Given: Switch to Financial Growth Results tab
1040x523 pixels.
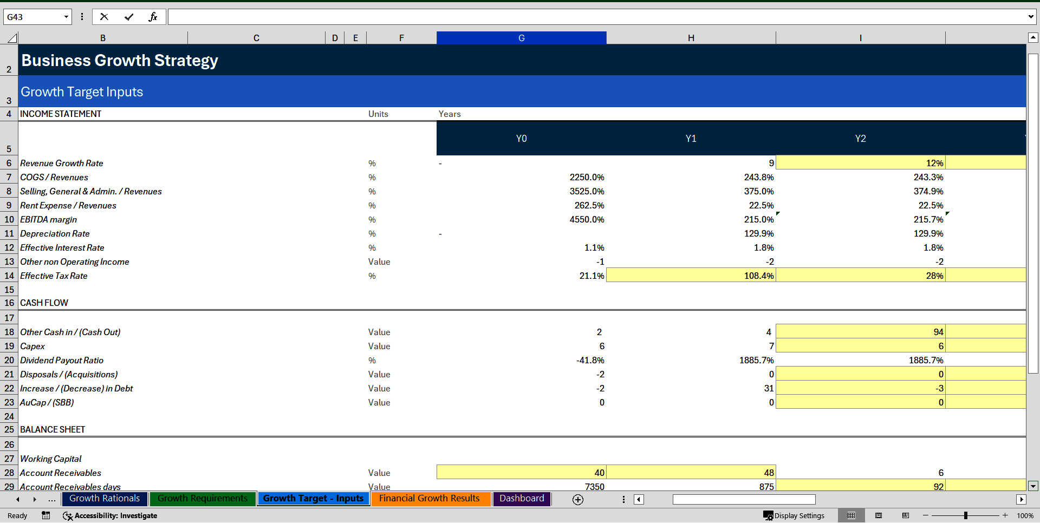Looking at the screenshot, I should (x=431, y=498).
